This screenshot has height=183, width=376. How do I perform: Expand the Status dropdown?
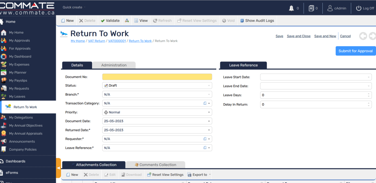pos(209,86)
